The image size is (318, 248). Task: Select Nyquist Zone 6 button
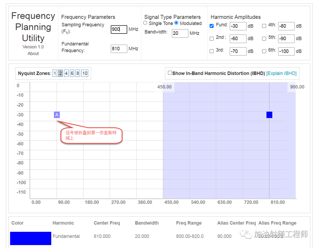72,73
